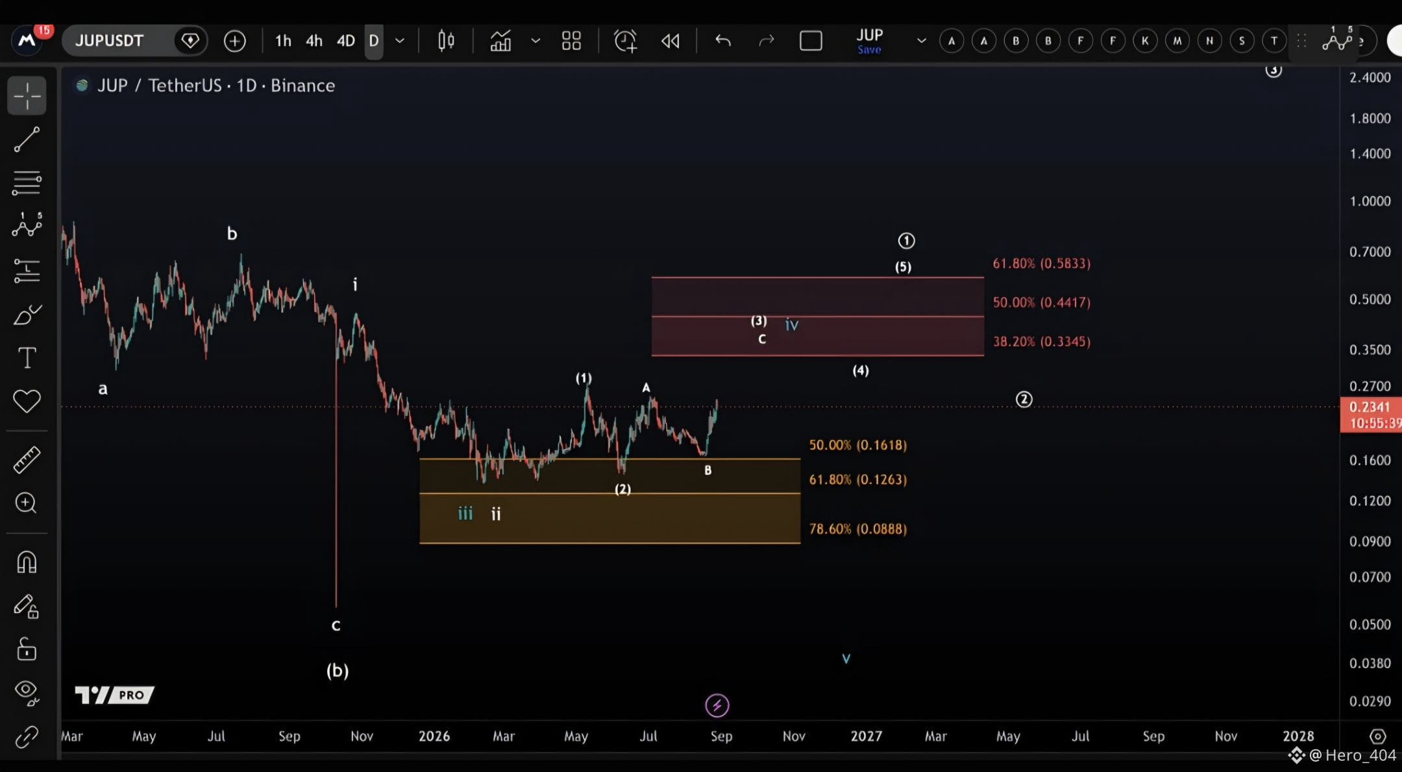Screen dimensions: 1402x772
Task: Open the candlestick chart style menu
Action: pos(446,41)
